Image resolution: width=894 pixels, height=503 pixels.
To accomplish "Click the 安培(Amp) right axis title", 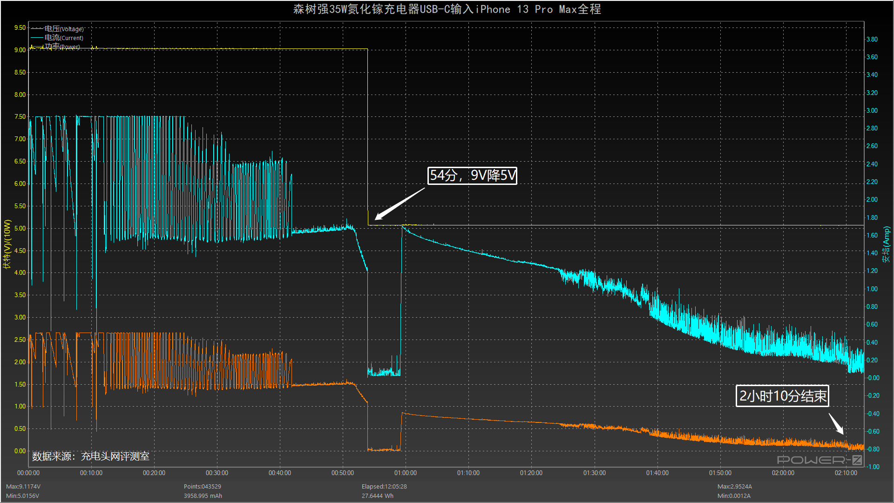I will coord(886,244).
